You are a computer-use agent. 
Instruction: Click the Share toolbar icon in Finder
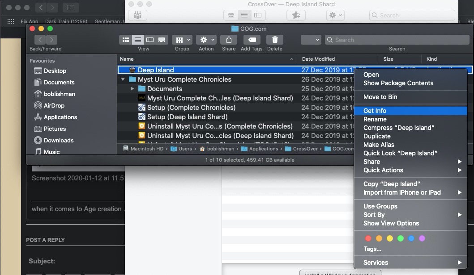(x=229, y=40)
